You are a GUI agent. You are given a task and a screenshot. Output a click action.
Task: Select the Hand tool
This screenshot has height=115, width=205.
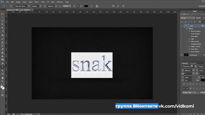3,78
